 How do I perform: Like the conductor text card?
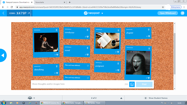(x=88, y=37)
